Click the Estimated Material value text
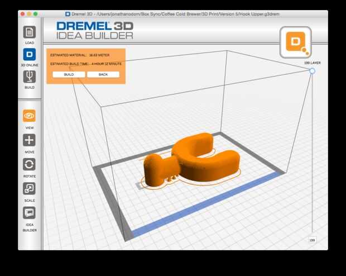This screenshot has width=346, height=276. pos(99,55)
